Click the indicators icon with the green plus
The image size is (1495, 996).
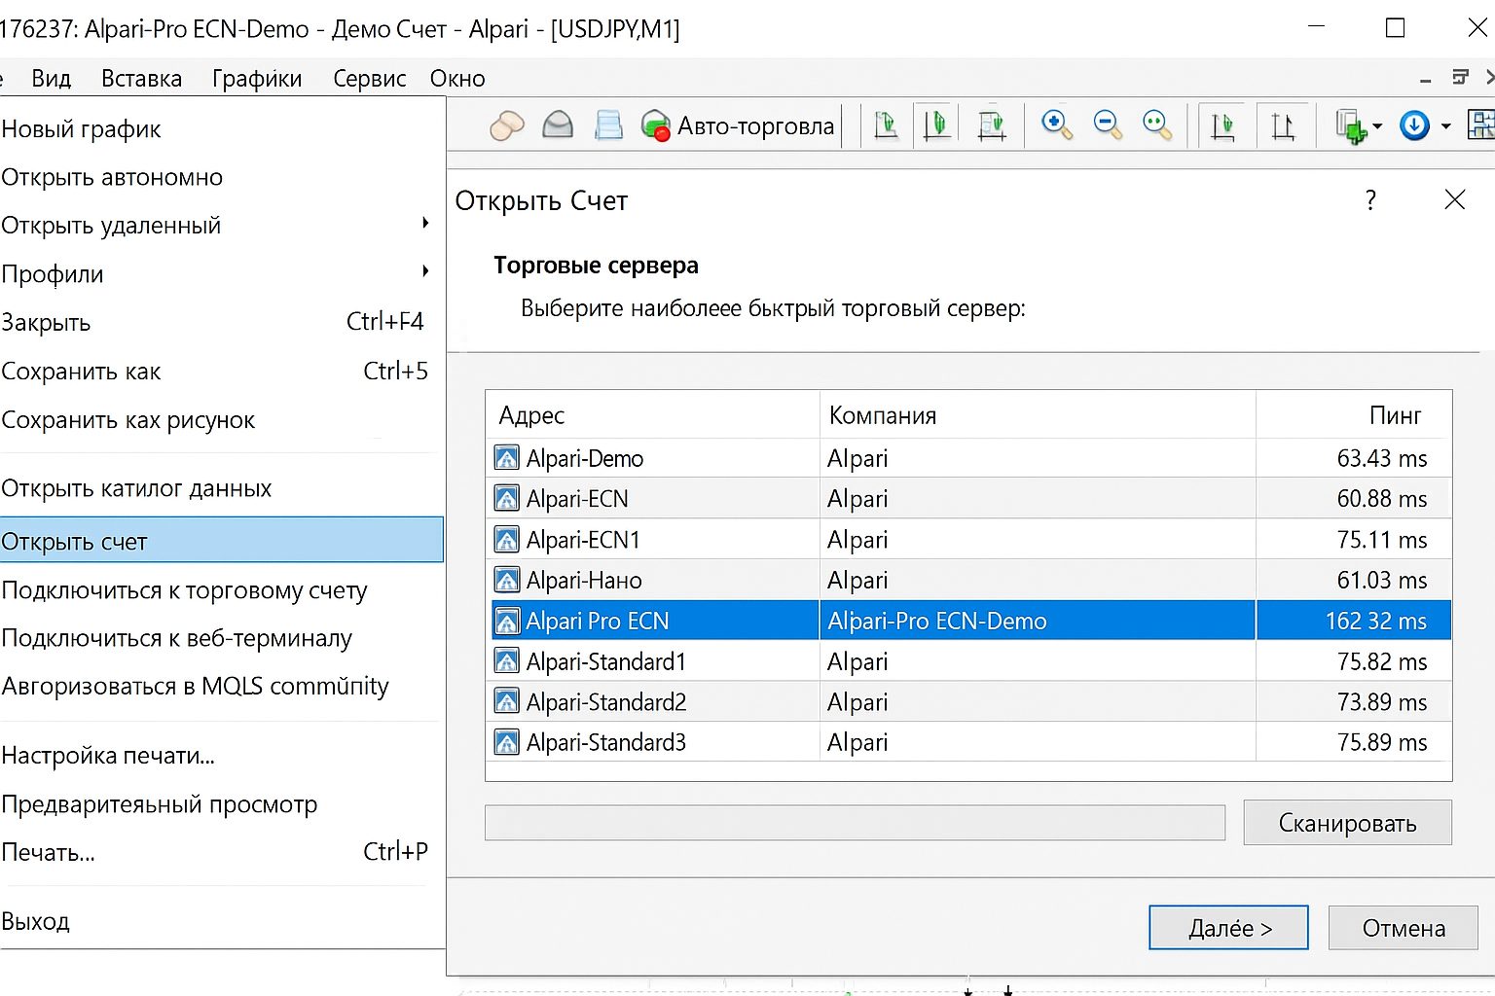point(1350,126)
